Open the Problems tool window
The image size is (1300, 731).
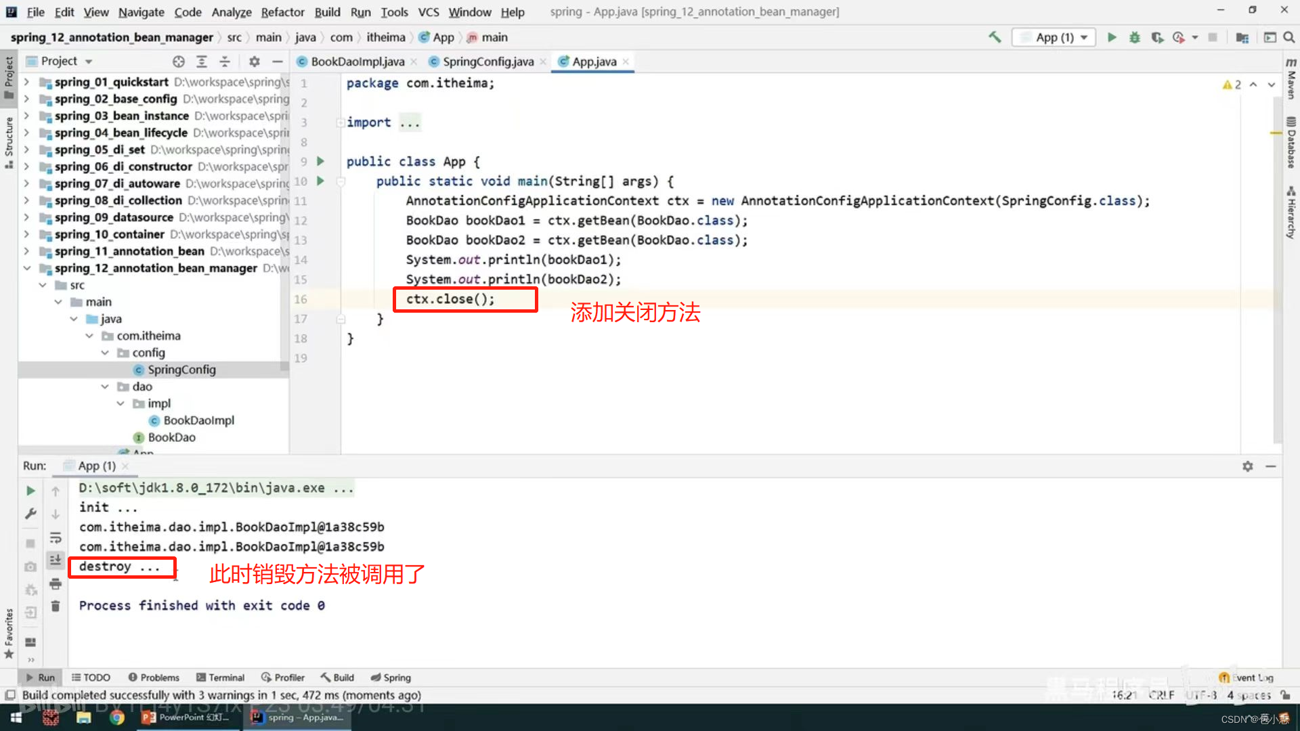coord(154,678)
